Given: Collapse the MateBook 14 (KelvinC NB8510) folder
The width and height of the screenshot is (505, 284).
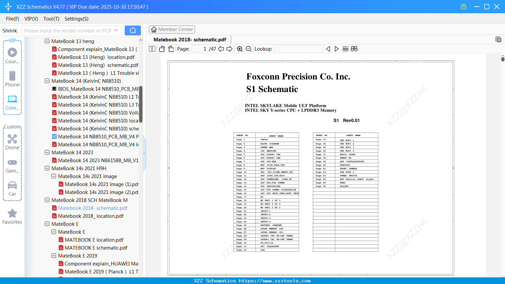Looking at the screenshot, I should 47,81.
